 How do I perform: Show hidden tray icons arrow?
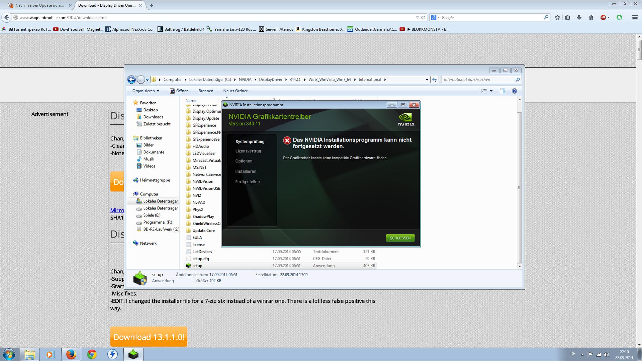[x=582, y=355]
